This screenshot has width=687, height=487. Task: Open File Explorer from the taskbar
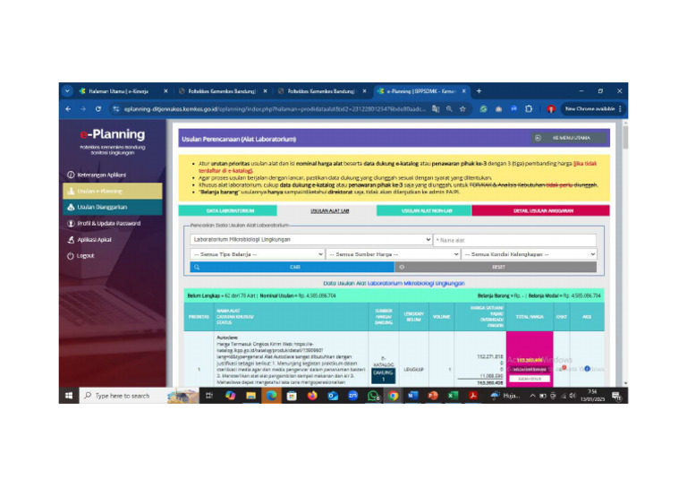pyautogui.click(x=250, y=396)
